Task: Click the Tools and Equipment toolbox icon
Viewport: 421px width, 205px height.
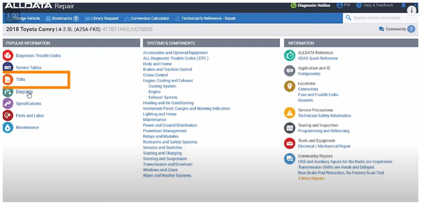Action: pyautogui.click(x=289, y=143)
